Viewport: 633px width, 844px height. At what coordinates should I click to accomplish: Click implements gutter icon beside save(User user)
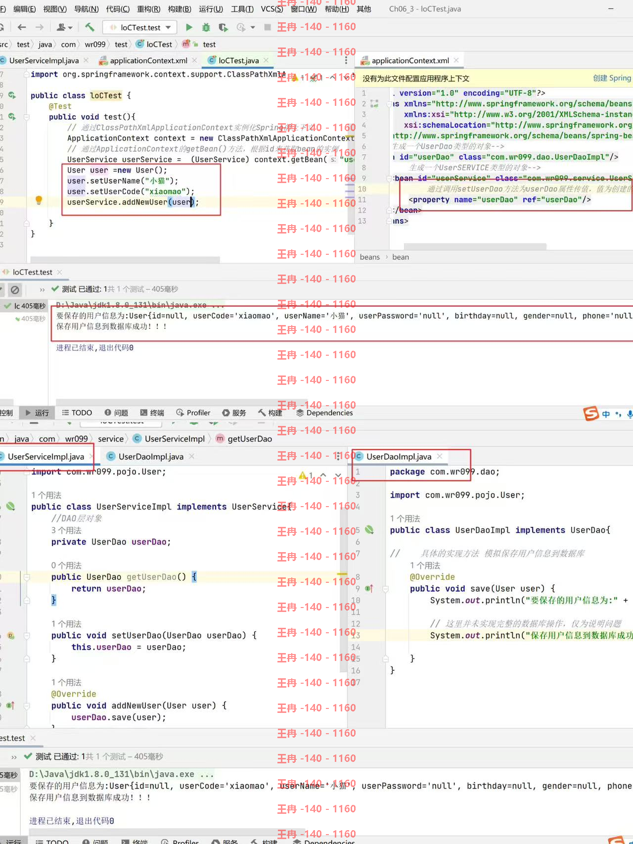(369, 588)
